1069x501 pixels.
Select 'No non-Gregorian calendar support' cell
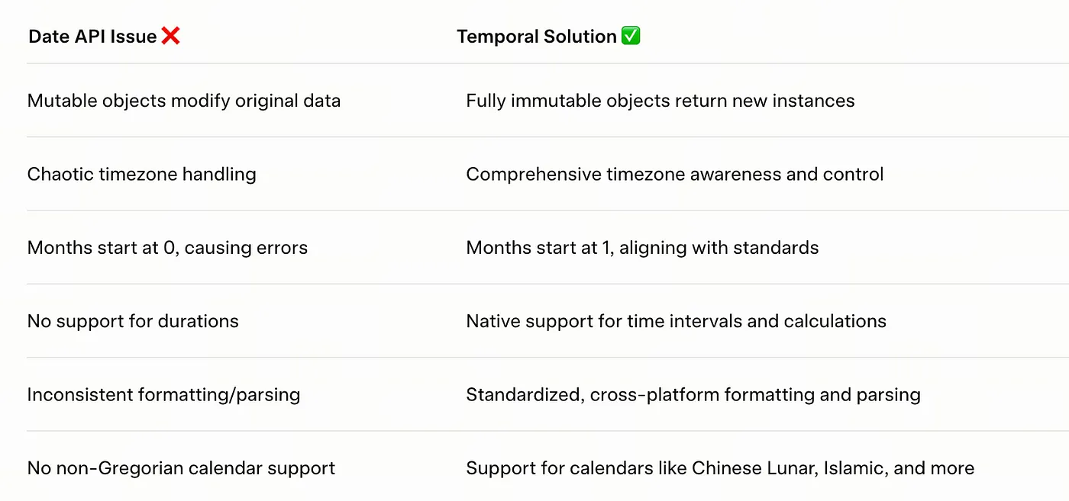click(x=182, y=468)
